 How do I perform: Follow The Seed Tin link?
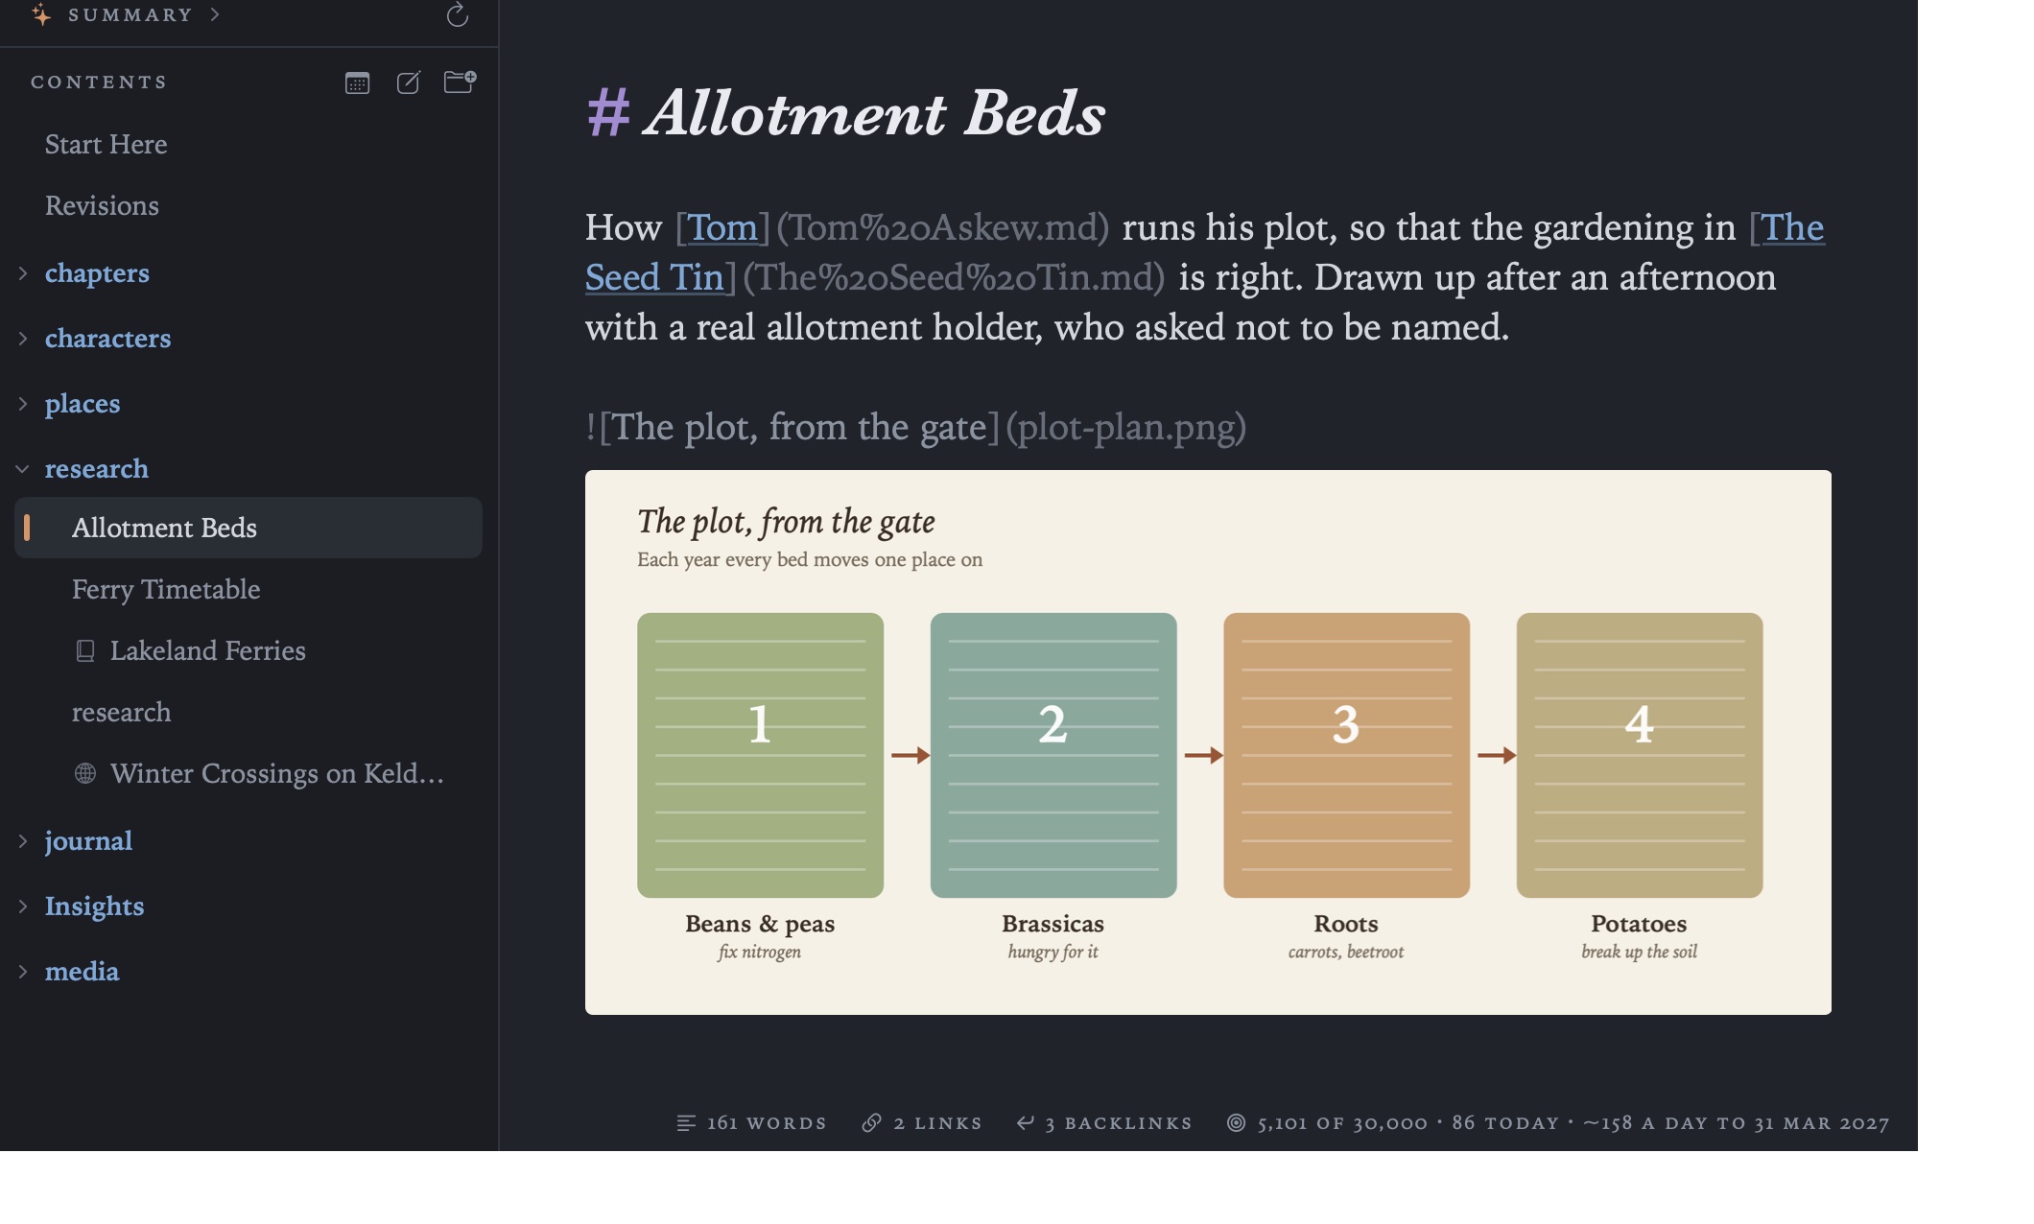[1205, 252]
